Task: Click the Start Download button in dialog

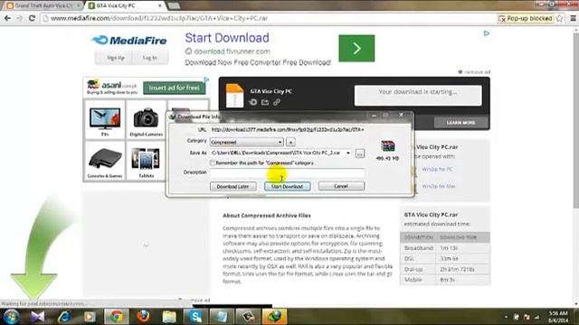Action: tap(287, 186)
